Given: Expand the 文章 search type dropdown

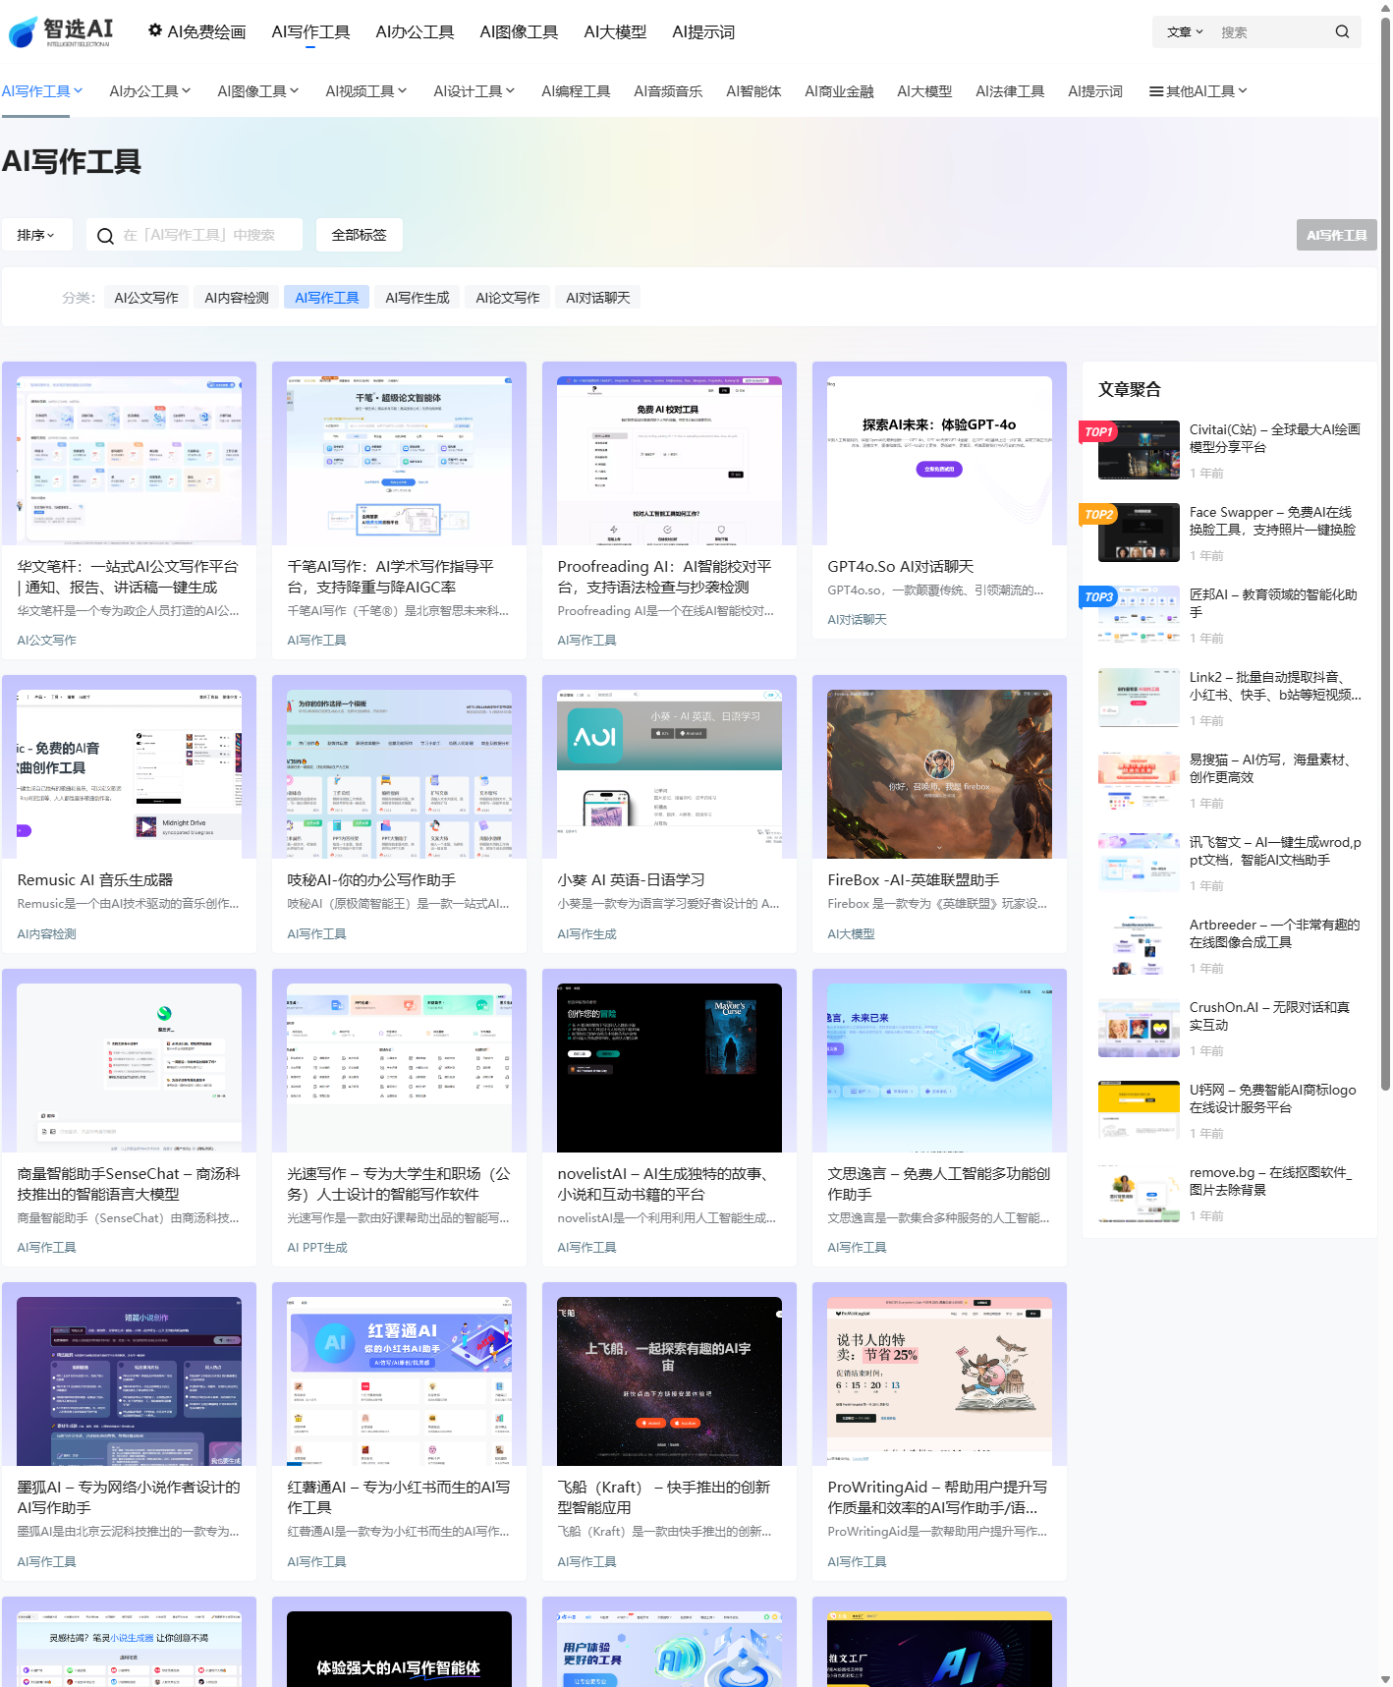Looking at the screenshot, I should 1185,31.
